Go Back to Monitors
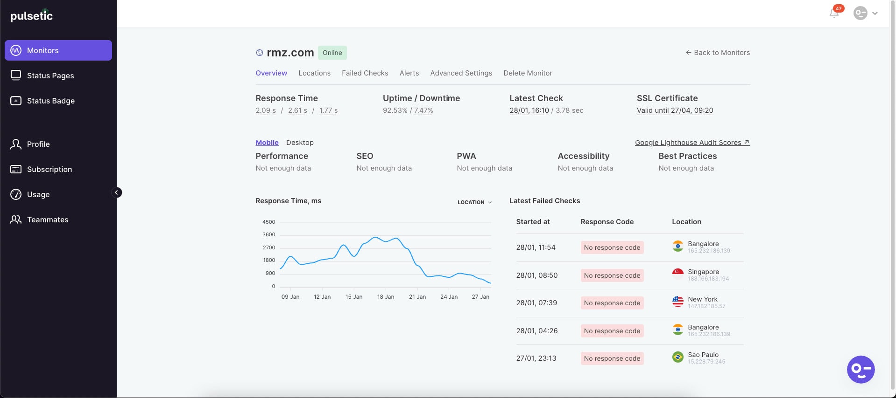896x398 pixels. (718, 53)
